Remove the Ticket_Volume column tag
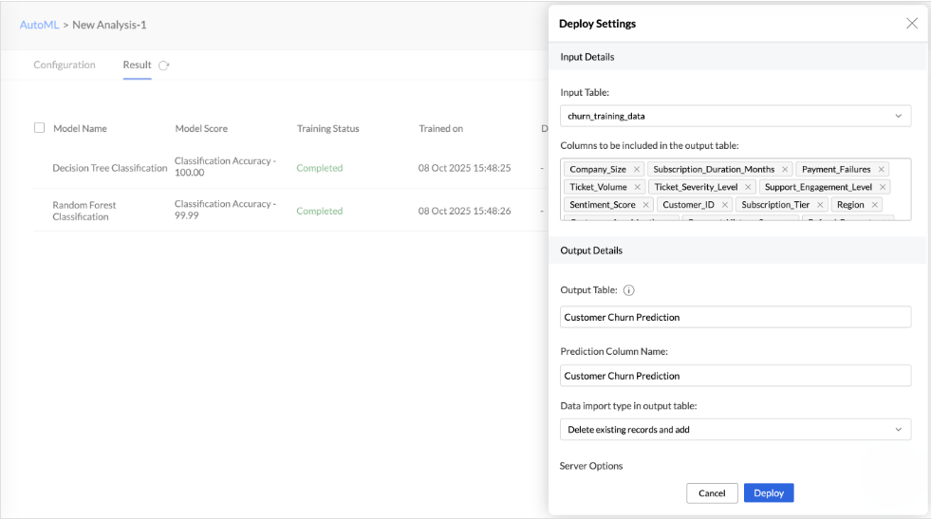Image resolution: width=931 pixels, height=519 pixels. (637, 187)
